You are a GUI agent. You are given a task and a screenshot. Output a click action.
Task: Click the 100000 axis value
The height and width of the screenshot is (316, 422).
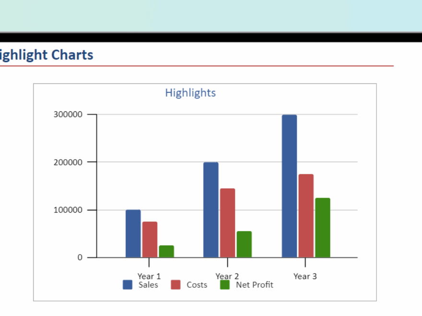(x=68, y=210)
